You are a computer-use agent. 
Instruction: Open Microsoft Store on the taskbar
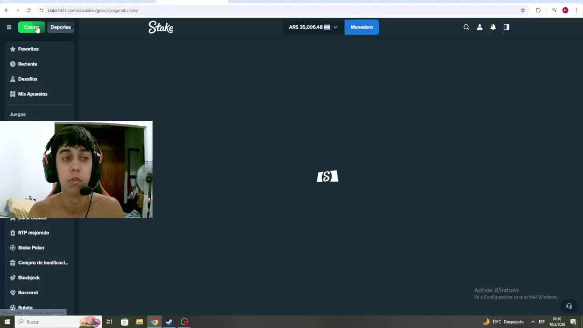(x=124, y=322)
